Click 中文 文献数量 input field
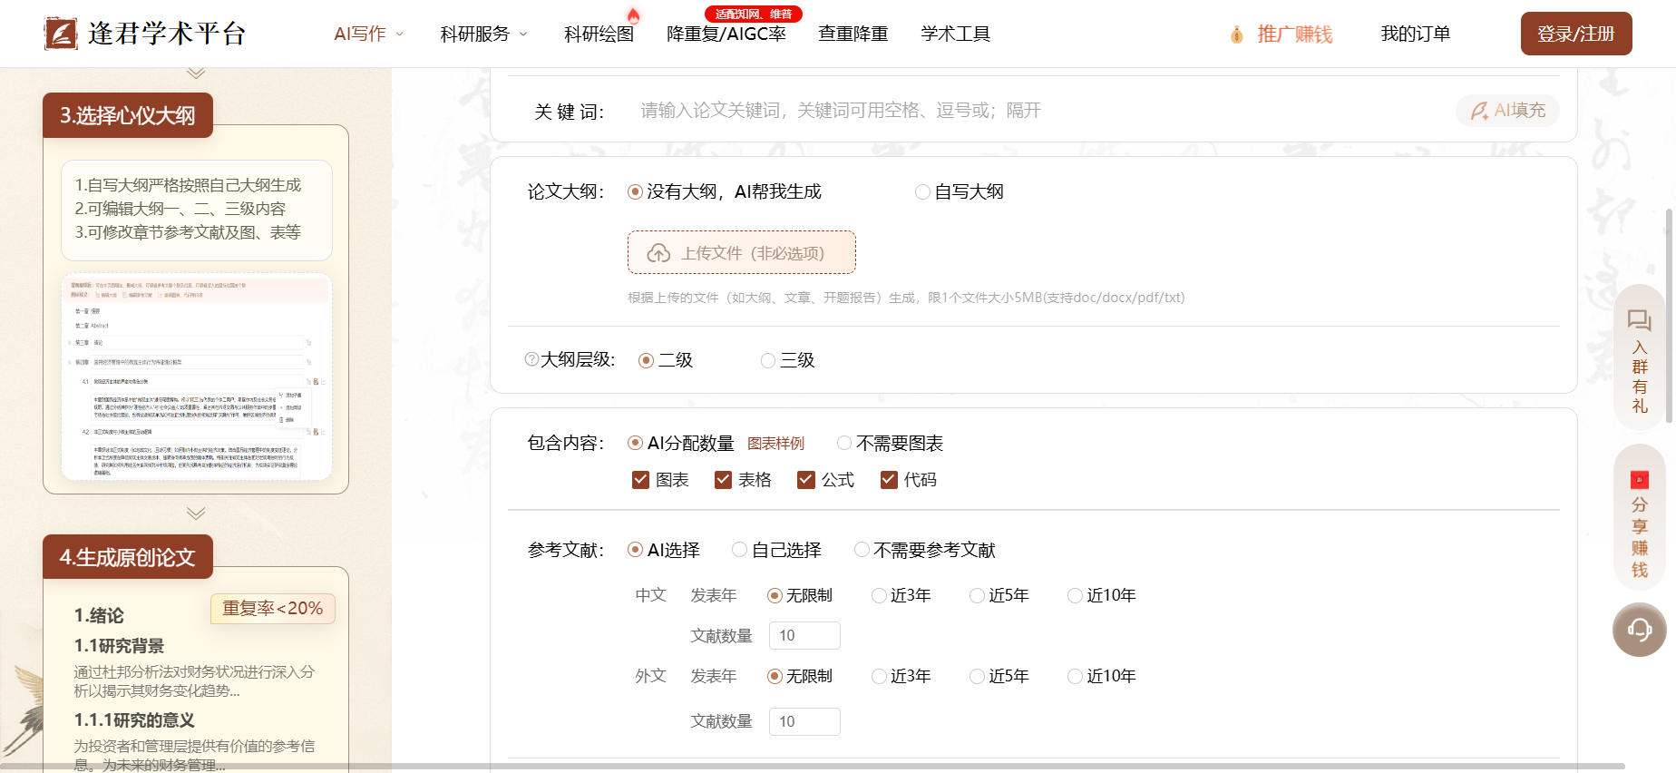This screenshot has height=773, width=1676. tap(804, 635)
